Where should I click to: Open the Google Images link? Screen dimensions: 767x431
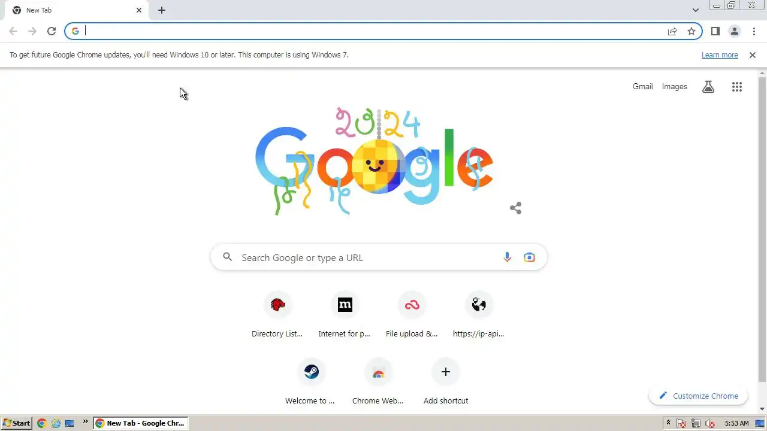pyautogui.click(x=674, y=87)
